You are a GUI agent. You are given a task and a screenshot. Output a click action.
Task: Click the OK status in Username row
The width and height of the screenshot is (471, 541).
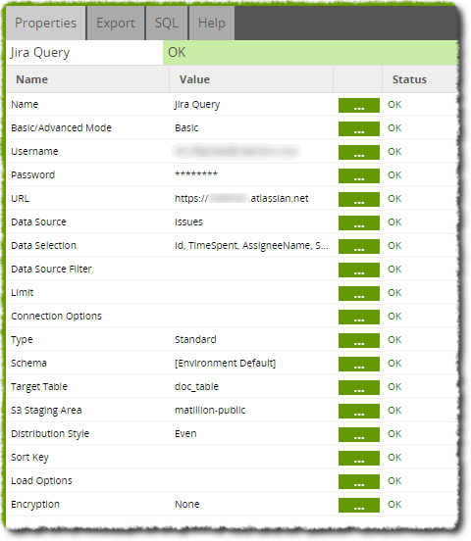pyautogui.click(x=394, y=152)
